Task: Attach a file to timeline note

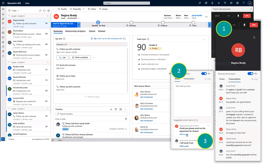Action: point(126,119)
